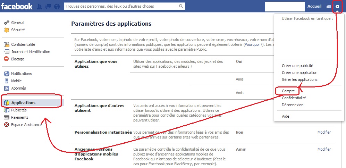Image resolution: width=346 pixels, height=168 pixels.
Task: Click the Oui value text
Action: 239,61
